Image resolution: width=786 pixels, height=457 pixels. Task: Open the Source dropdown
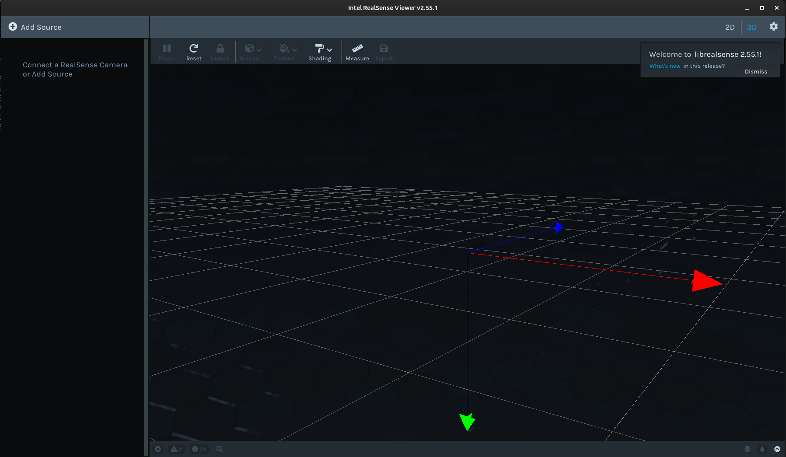pyautogui.click(x=250, y=52)
